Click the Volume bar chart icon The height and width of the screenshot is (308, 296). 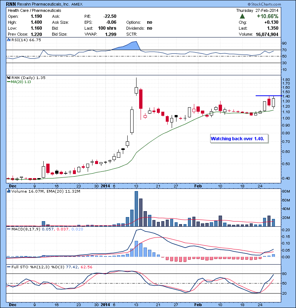click(x=9, y=191)
